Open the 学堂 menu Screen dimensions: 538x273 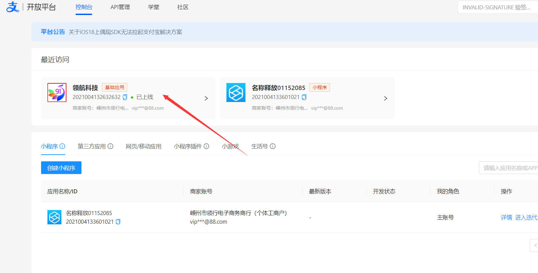click(x=154, y=7)
